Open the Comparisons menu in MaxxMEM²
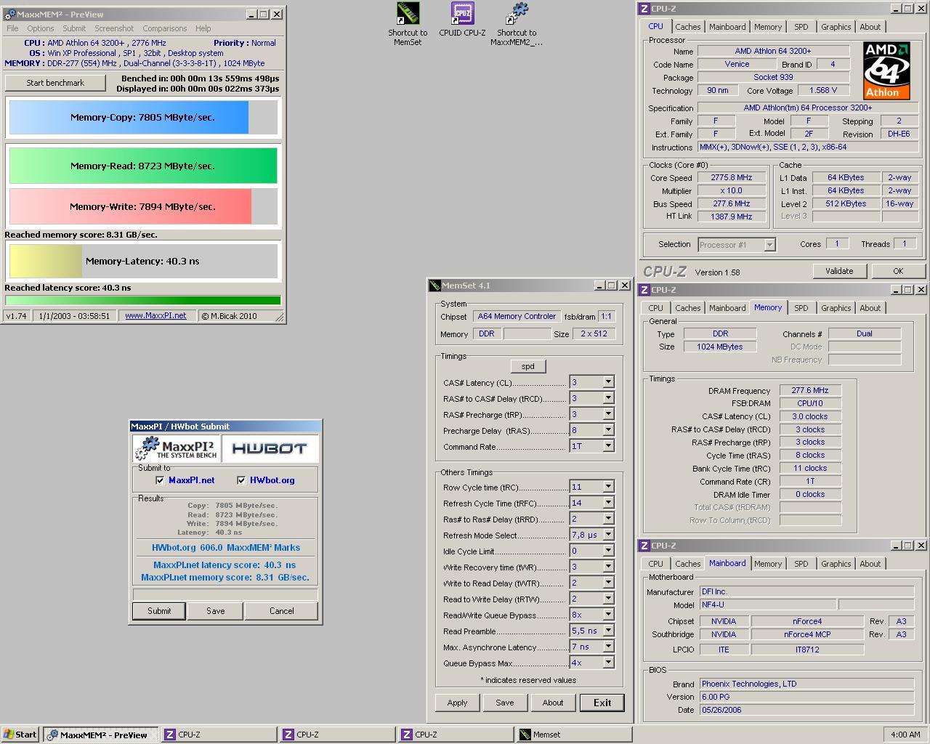The height and width of the screenshot is (744, 930). tap(165, 28)
